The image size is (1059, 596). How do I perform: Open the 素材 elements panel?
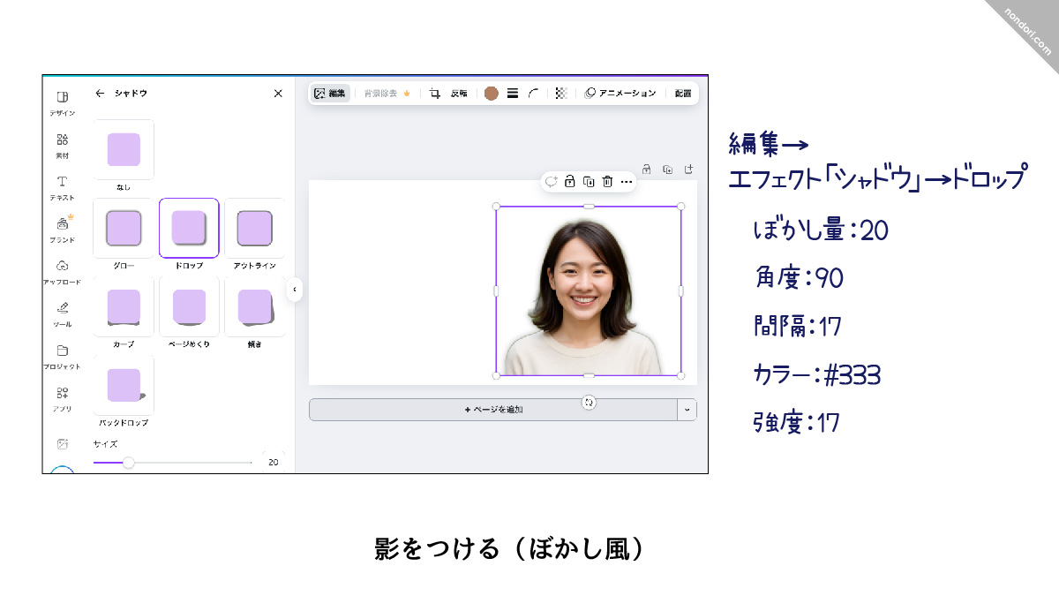pos(62,144)
